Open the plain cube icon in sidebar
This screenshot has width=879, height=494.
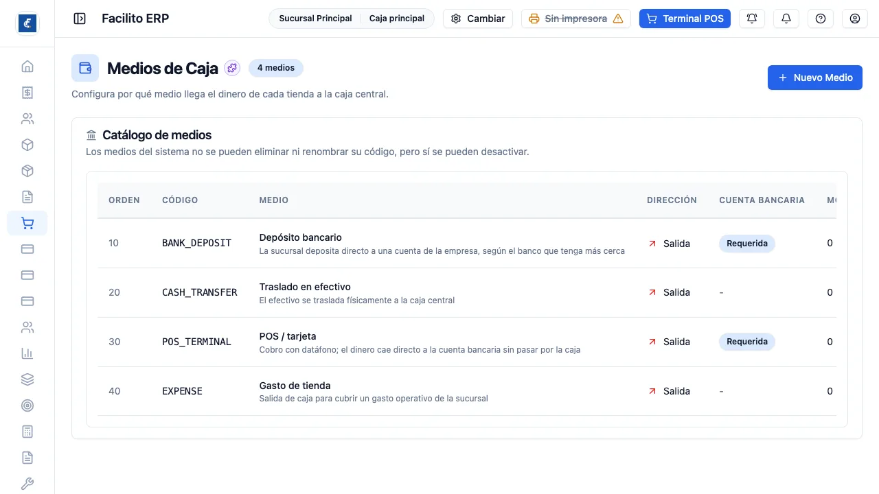tap(27, 145)
